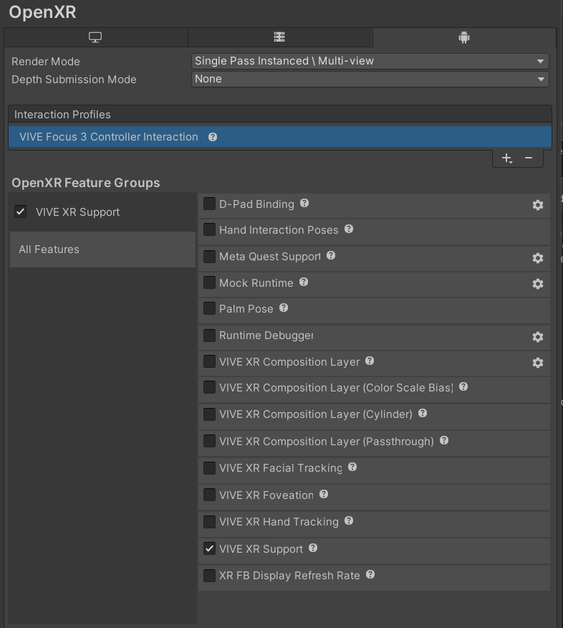Open settings gear for Runtime Debugger
Image resolution: width=563 pixels, height=628 pixels.
pos(538,337)
